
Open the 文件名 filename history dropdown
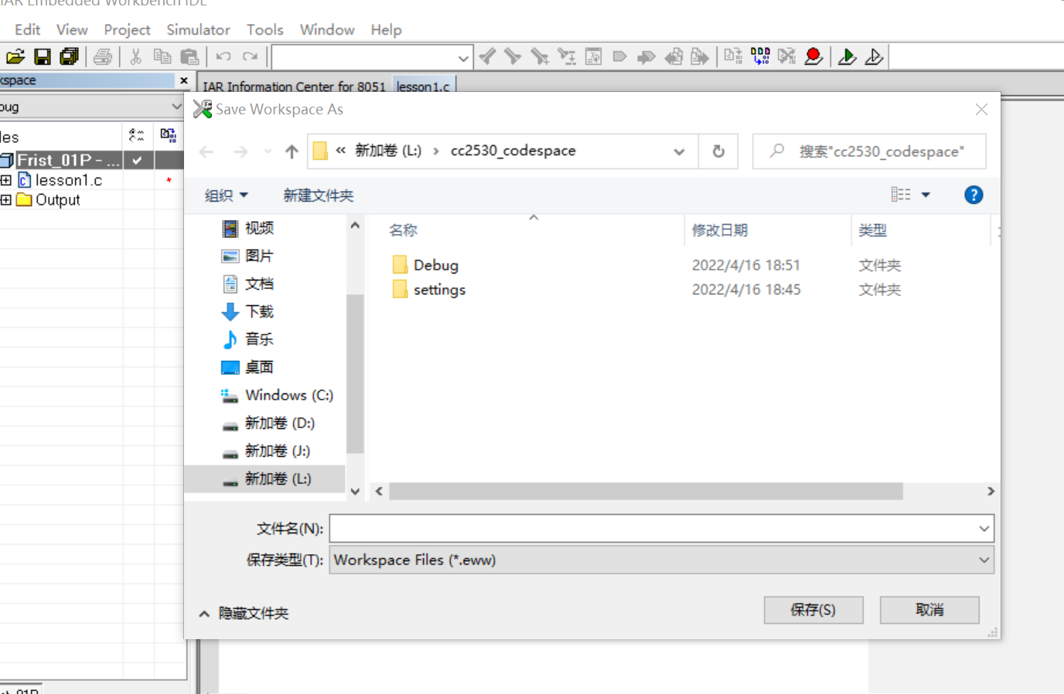[x=984, y=529]
